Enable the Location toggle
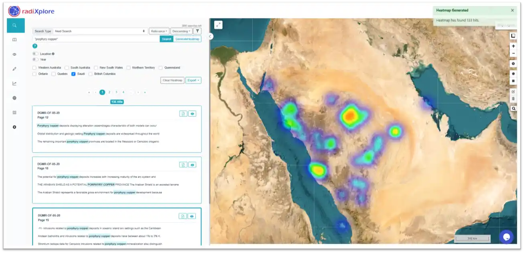The width and height of the screenshot is (524, 253). point(35,53)
